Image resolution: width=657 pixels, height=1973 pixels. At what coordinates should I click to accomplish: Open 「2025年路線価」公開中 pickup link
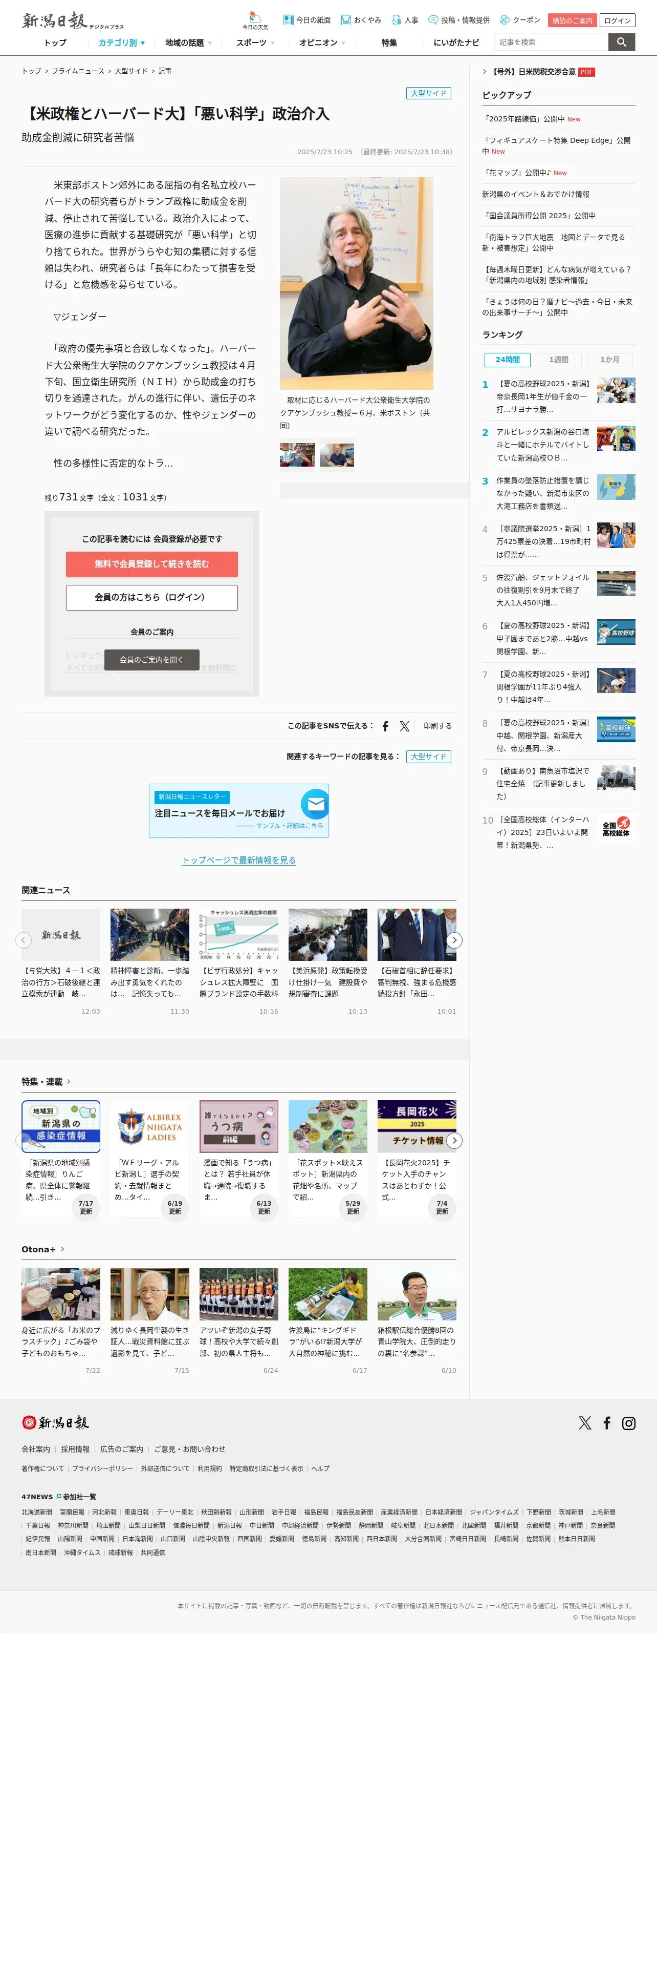point(524,119)
